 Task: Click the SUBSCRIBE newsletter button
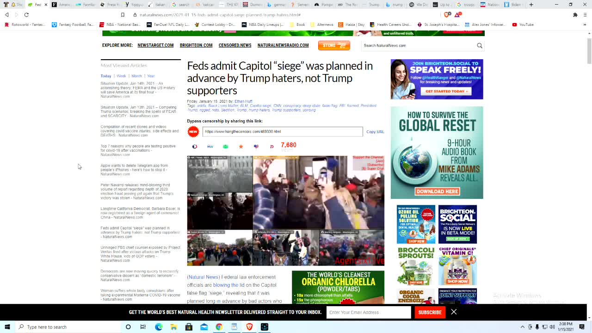(430, 312)
